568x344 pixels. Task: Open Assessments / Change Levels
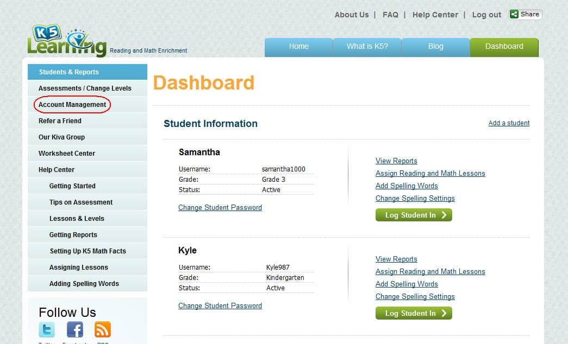tap(88, 88)
